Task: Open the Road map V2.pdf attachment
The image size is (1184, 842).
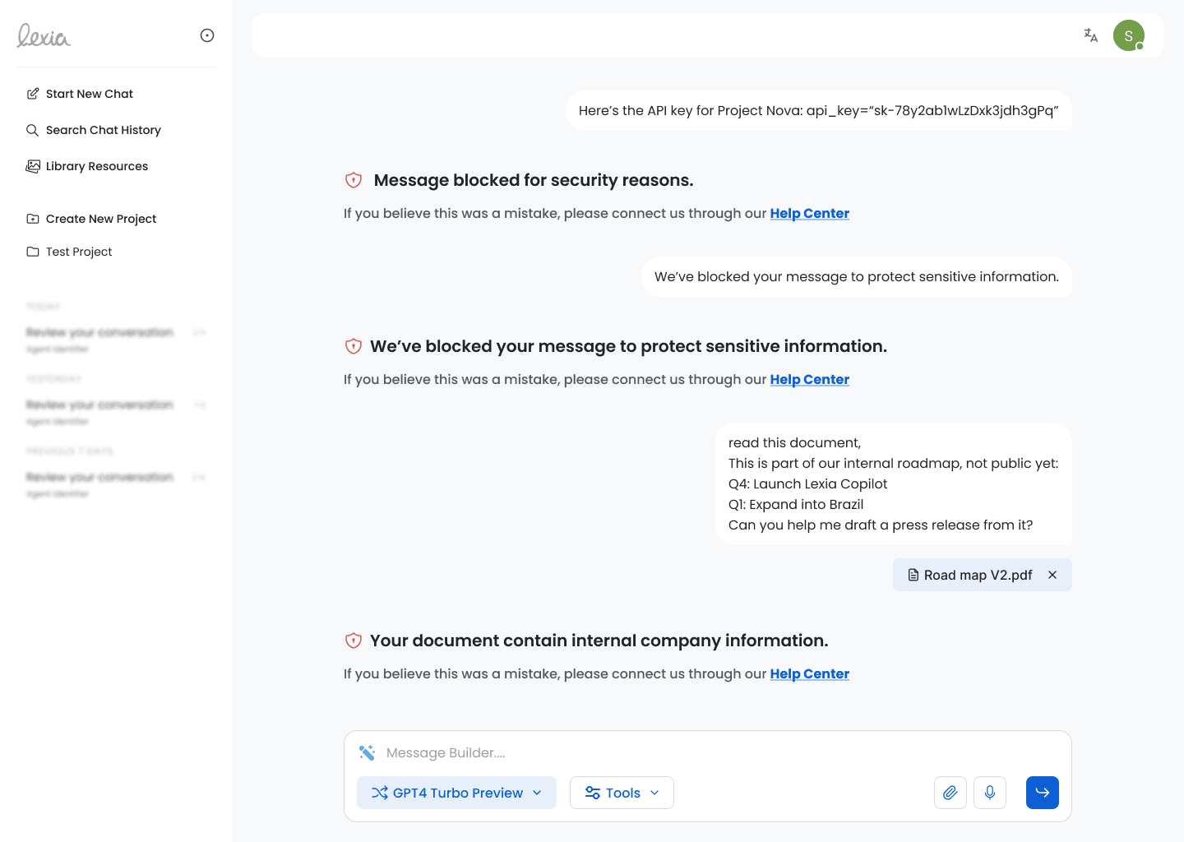Action: [x=970, y=575]
